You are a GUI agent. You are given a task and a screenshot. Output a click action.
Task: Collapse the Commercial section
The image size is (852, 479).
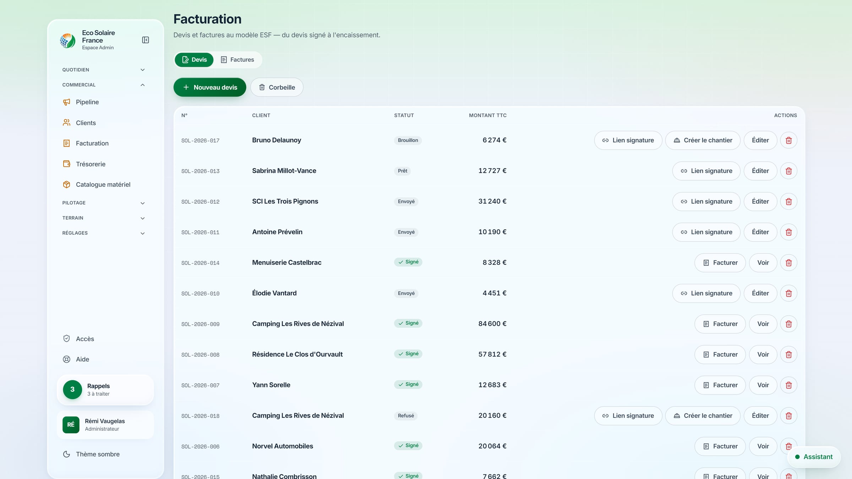[104, 85]
